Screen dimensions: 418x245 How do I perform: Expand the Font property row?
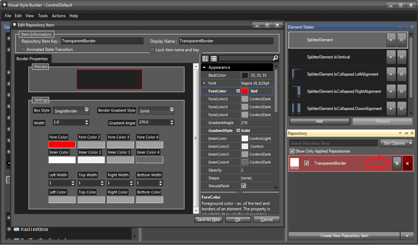[204, 83]
